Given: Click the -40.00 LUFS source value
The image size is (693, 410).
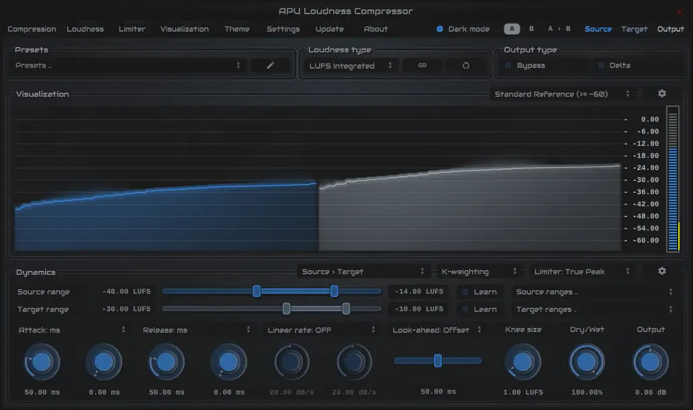Looking at the screenshot, I should tap(126, 292).
